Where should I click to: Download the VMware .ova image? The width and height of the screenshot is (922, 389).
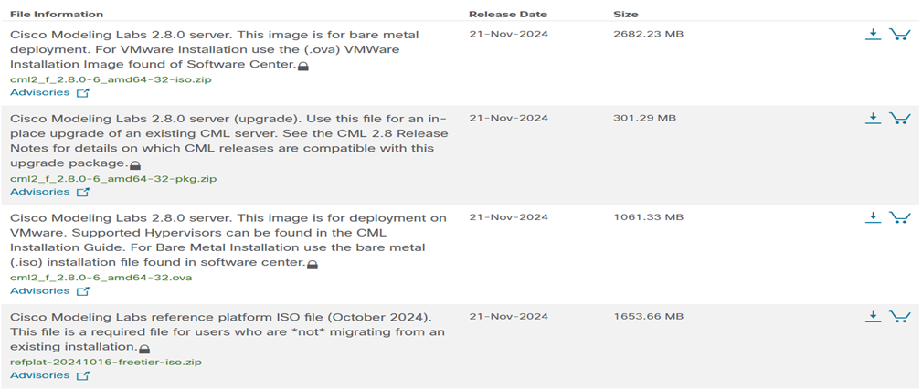(x=874, y=218)
